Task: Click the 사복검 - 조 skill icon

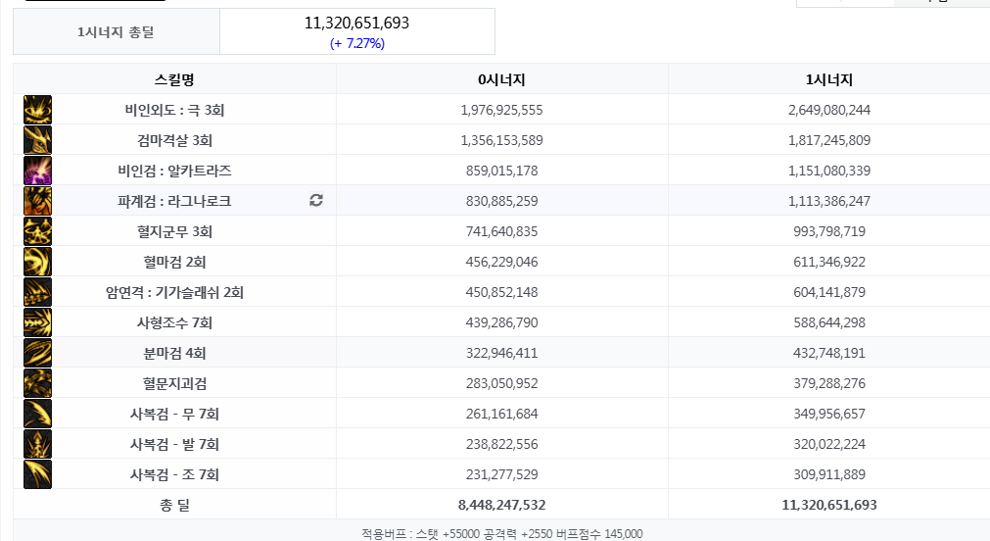Action: point(38,474)
